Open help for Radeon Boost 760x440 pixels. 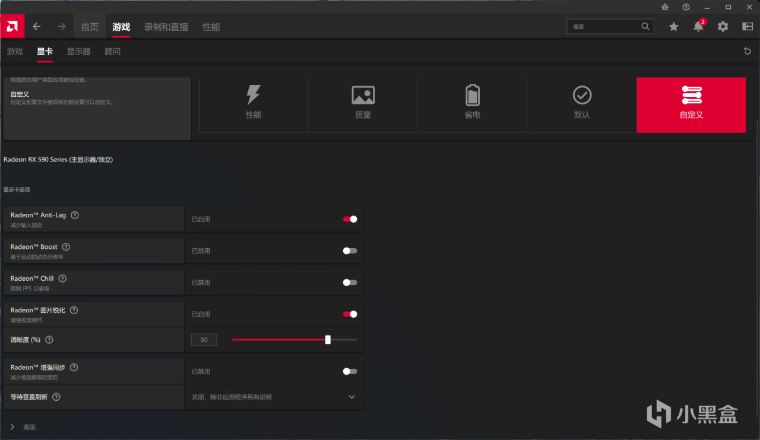66,247
